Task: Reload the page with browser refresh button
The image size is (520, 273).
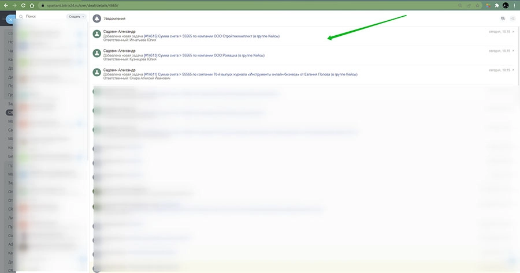Action: (23, 5)
